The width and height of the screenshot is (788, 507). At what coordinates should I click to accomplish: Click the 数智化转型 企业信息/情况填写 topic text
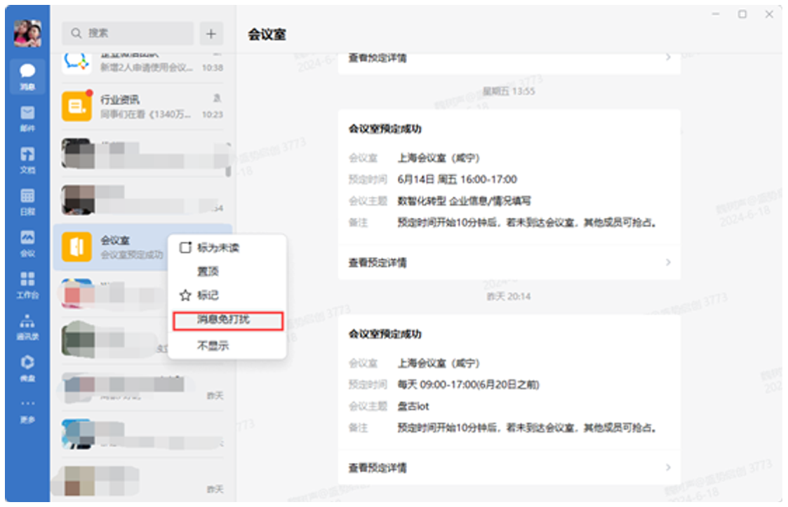point(464,201)
